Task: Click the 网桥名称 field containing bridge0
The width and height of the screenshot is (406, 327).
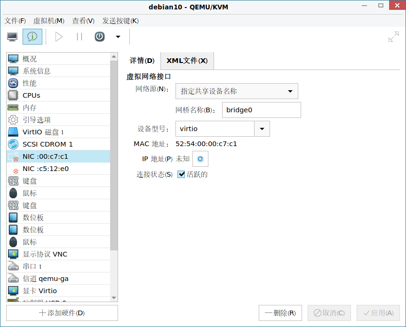Action: (x=262, y=110)
